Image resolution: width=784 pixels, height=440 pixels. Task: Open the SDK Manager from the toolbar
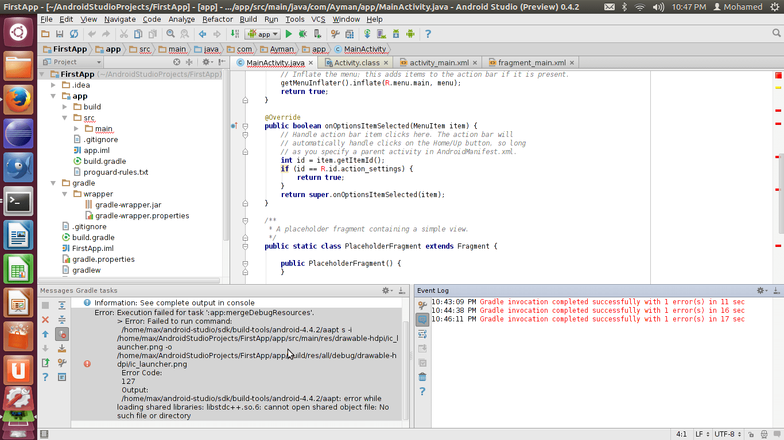coord(395,34)
